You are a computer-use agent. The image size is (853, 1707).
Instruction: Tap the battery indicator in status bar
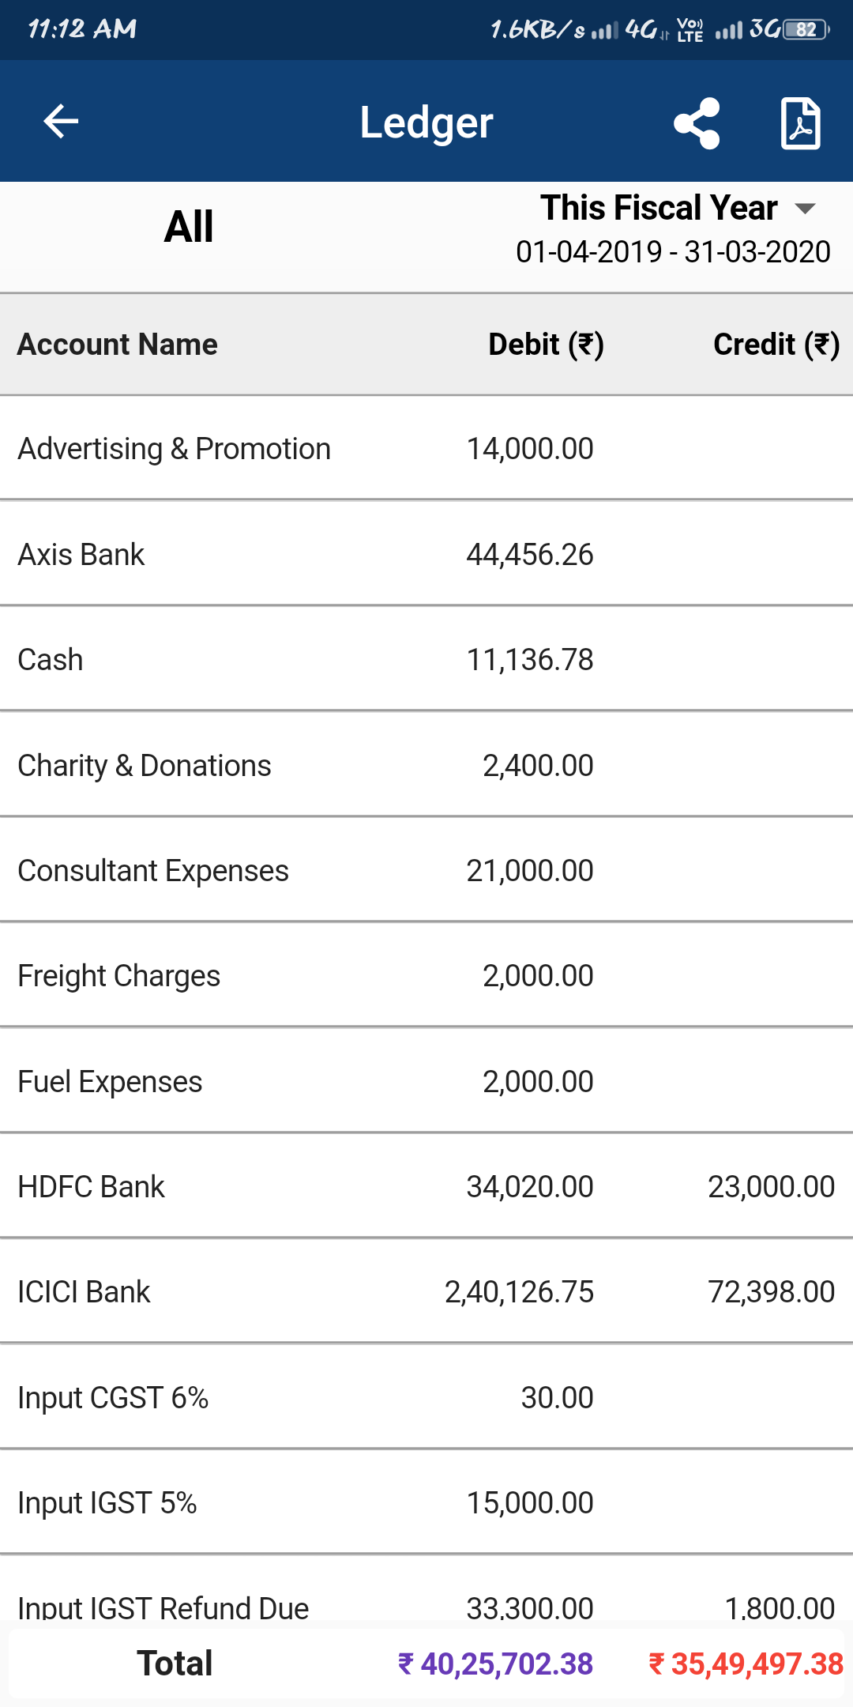click(806, 30)
